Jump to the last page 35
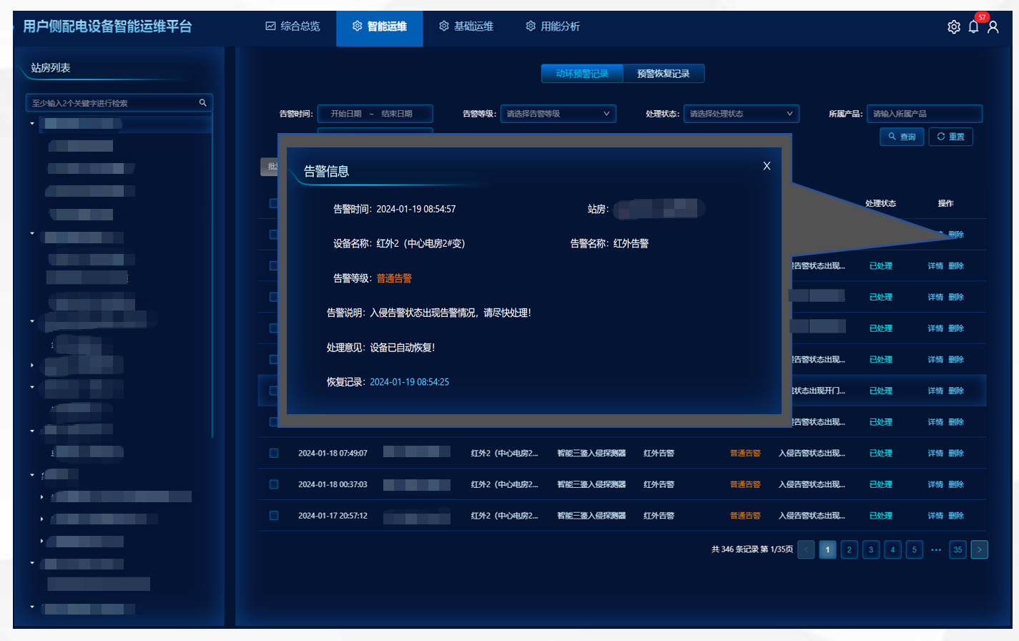 point(958,549)
